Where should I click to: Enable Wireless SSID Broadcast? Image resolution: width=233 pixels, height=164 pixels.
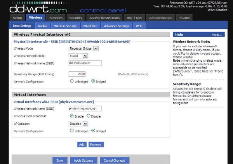(x=72, y=116)
